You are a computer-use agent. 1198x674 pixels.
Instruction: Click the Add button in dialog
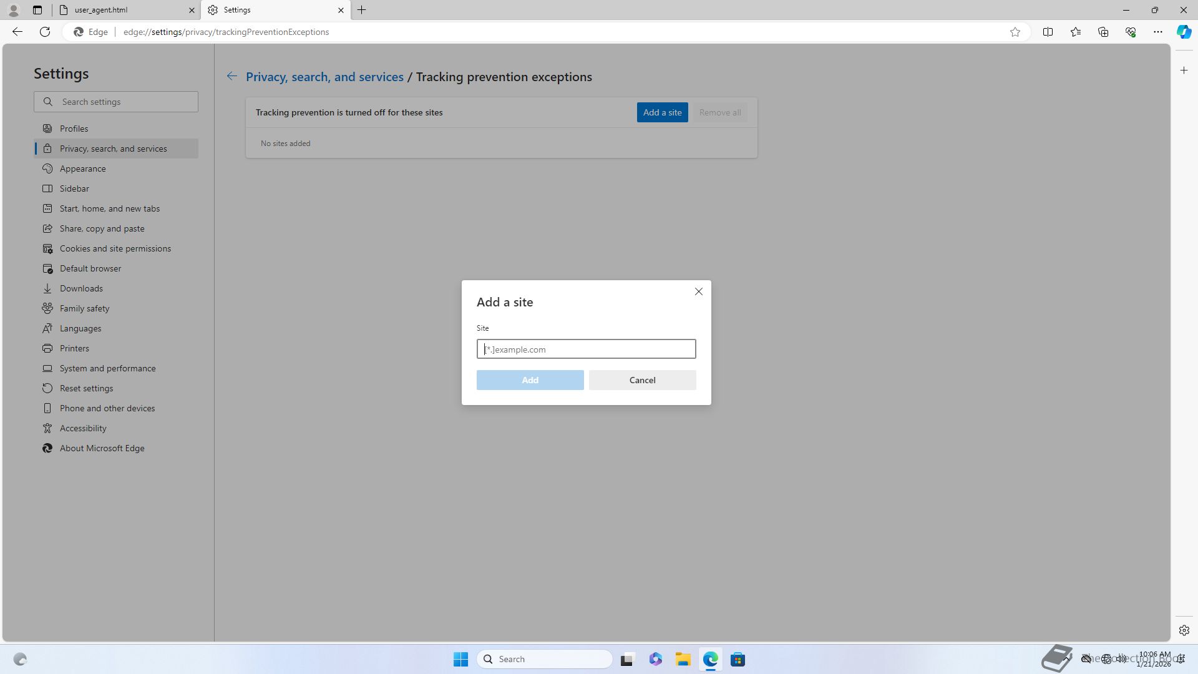[530, 380]
